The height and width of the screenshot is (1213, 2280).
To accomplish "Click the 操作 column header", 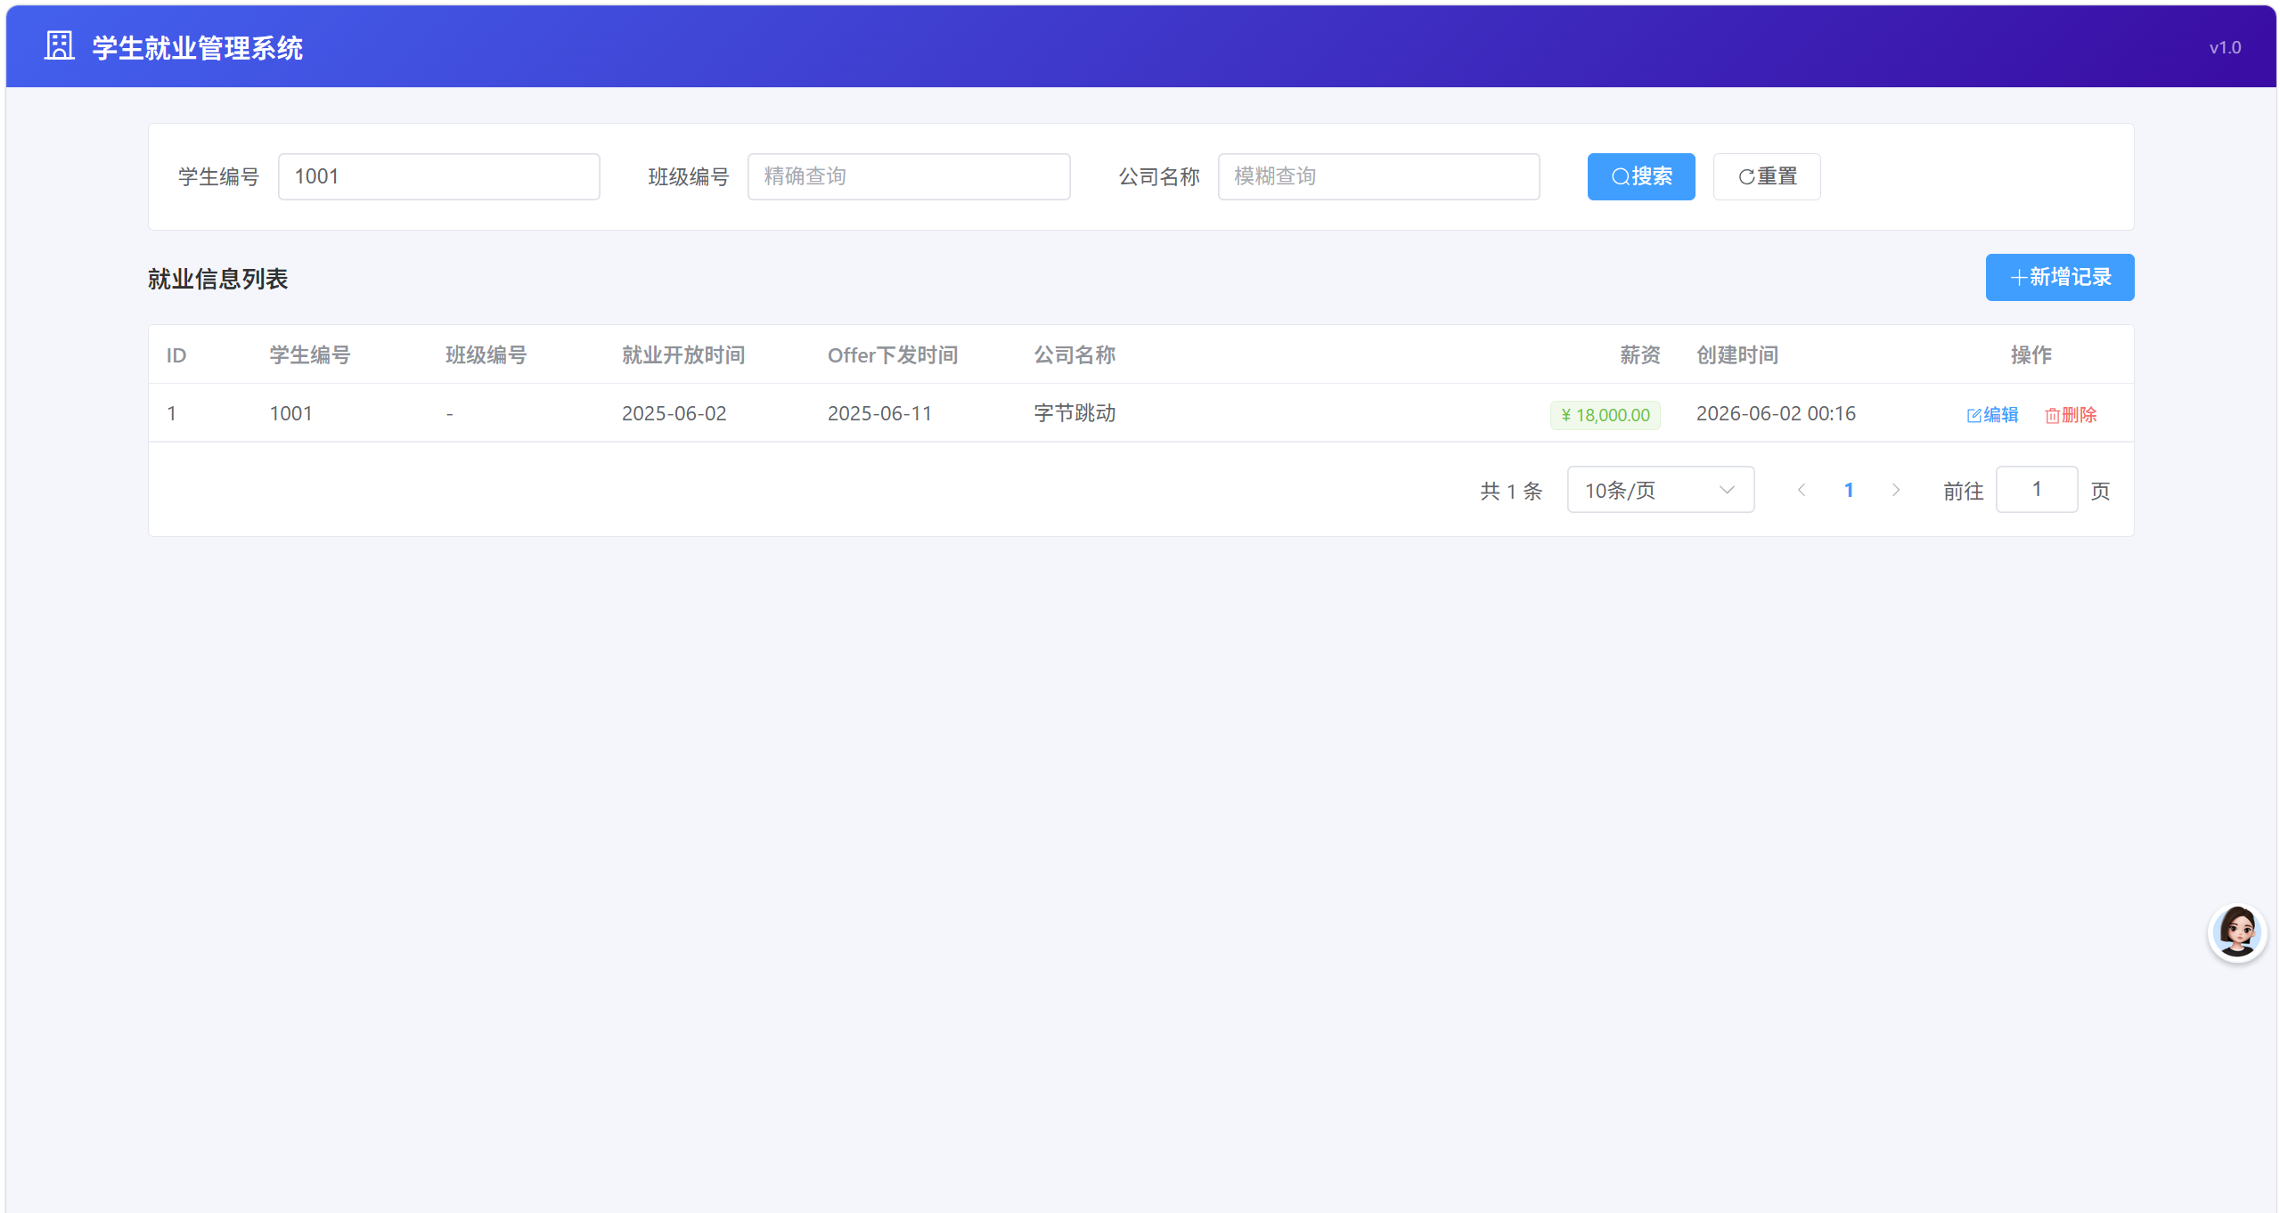I will point(2031,355).
